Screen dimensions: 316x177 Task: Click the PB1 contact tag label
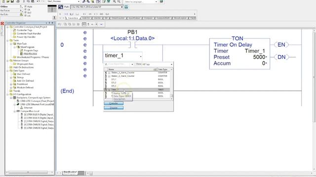click(x=132, y=32)
